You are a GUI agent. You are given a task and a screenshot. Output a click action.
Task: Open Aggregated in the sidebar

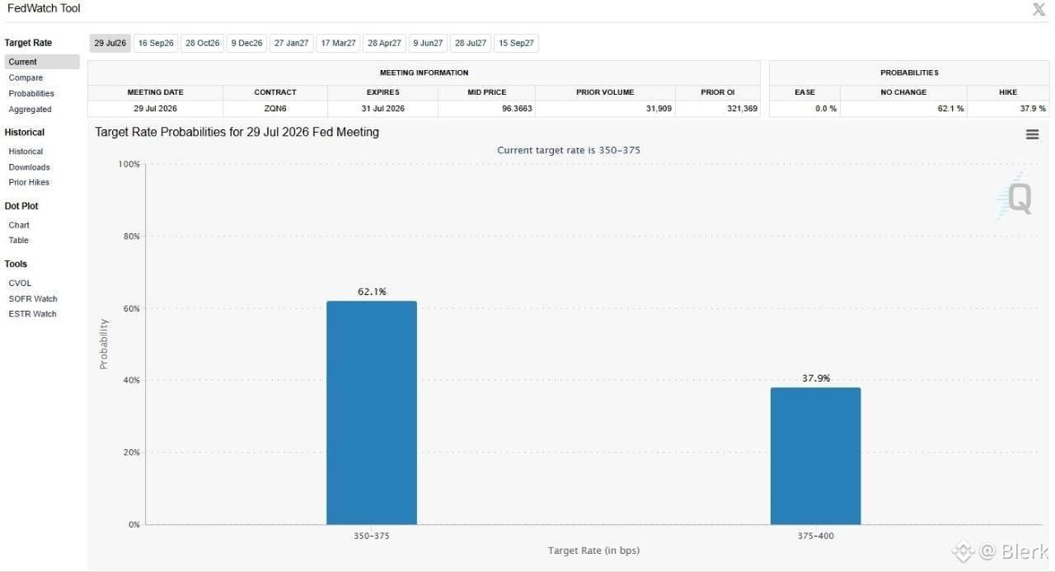tap(30, 109)
